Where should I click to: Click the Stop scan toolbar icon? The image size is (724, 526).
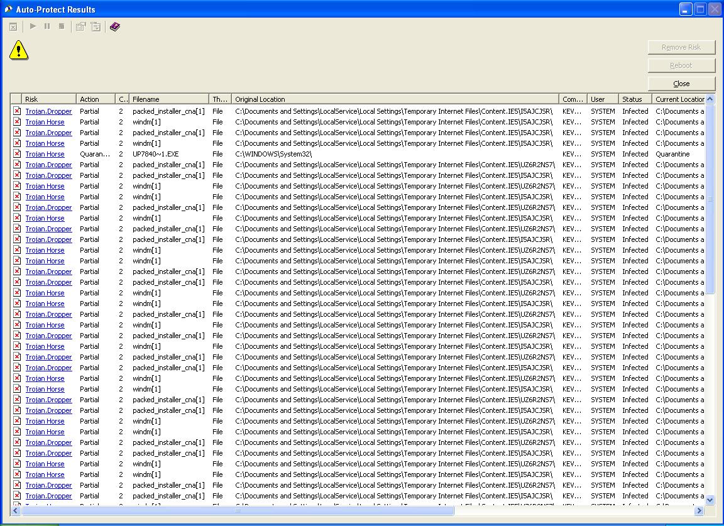pos(62,26)
